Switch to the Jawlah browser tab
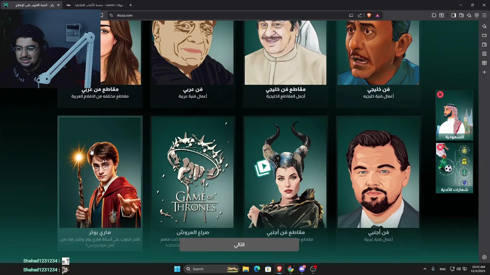490x275 pixels. (94, 5)
